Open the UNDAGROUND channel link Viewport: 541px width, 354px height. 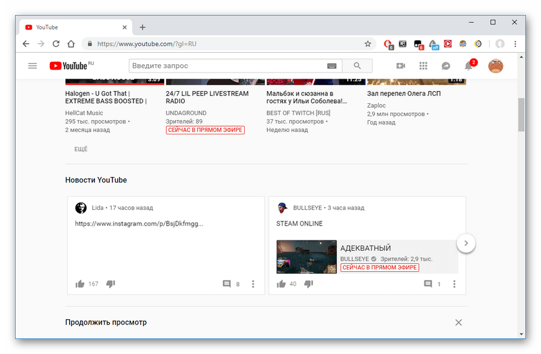click(x=186, y=113)
